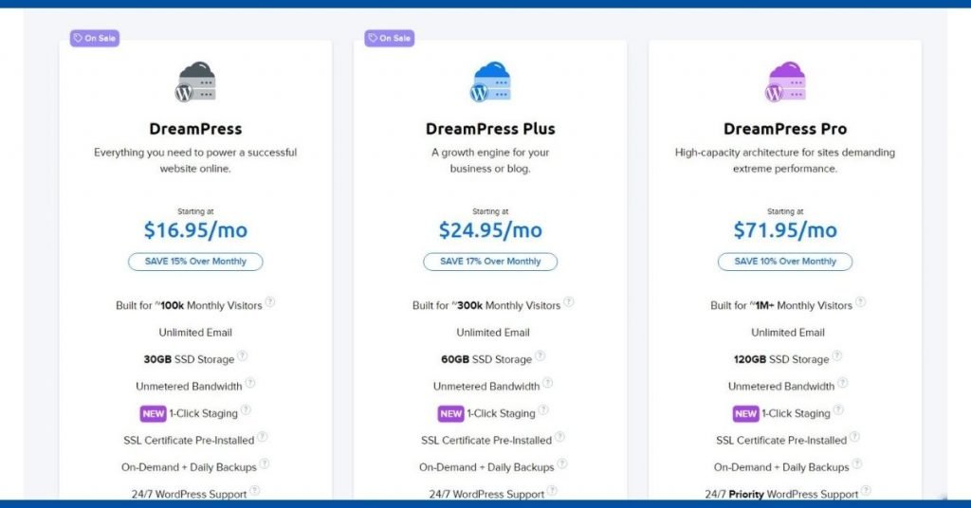Open 24/7 Priority WordPress Support help icon
Image resolution: width=971 pixels, height=508 pixels.
tap(867, 491)
